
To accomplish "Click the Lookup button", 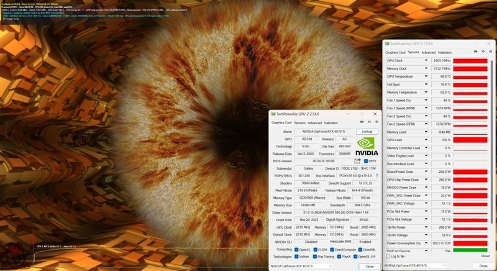I will pos(367,132).
